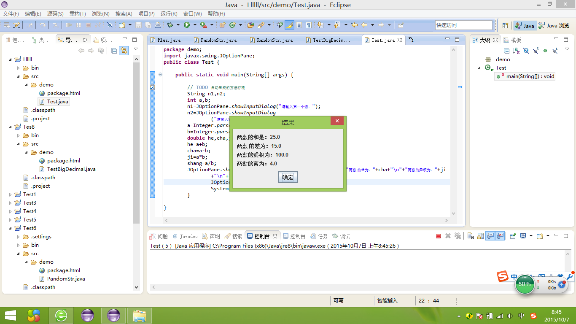This screenshot has height=324, width=576.
Task: Select main(String[]) : void in Outline
Action: [525, 76]
